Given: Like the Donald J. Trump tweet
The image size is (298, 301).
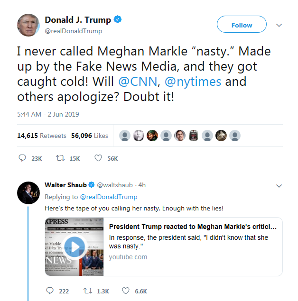Looking at the screenshot, I should (x=98, y=158).
